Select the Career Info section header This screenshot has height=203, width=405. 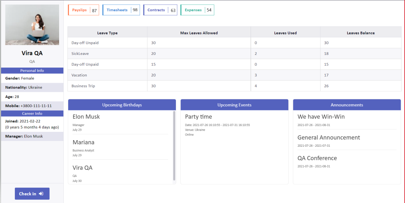click(32, 113)
